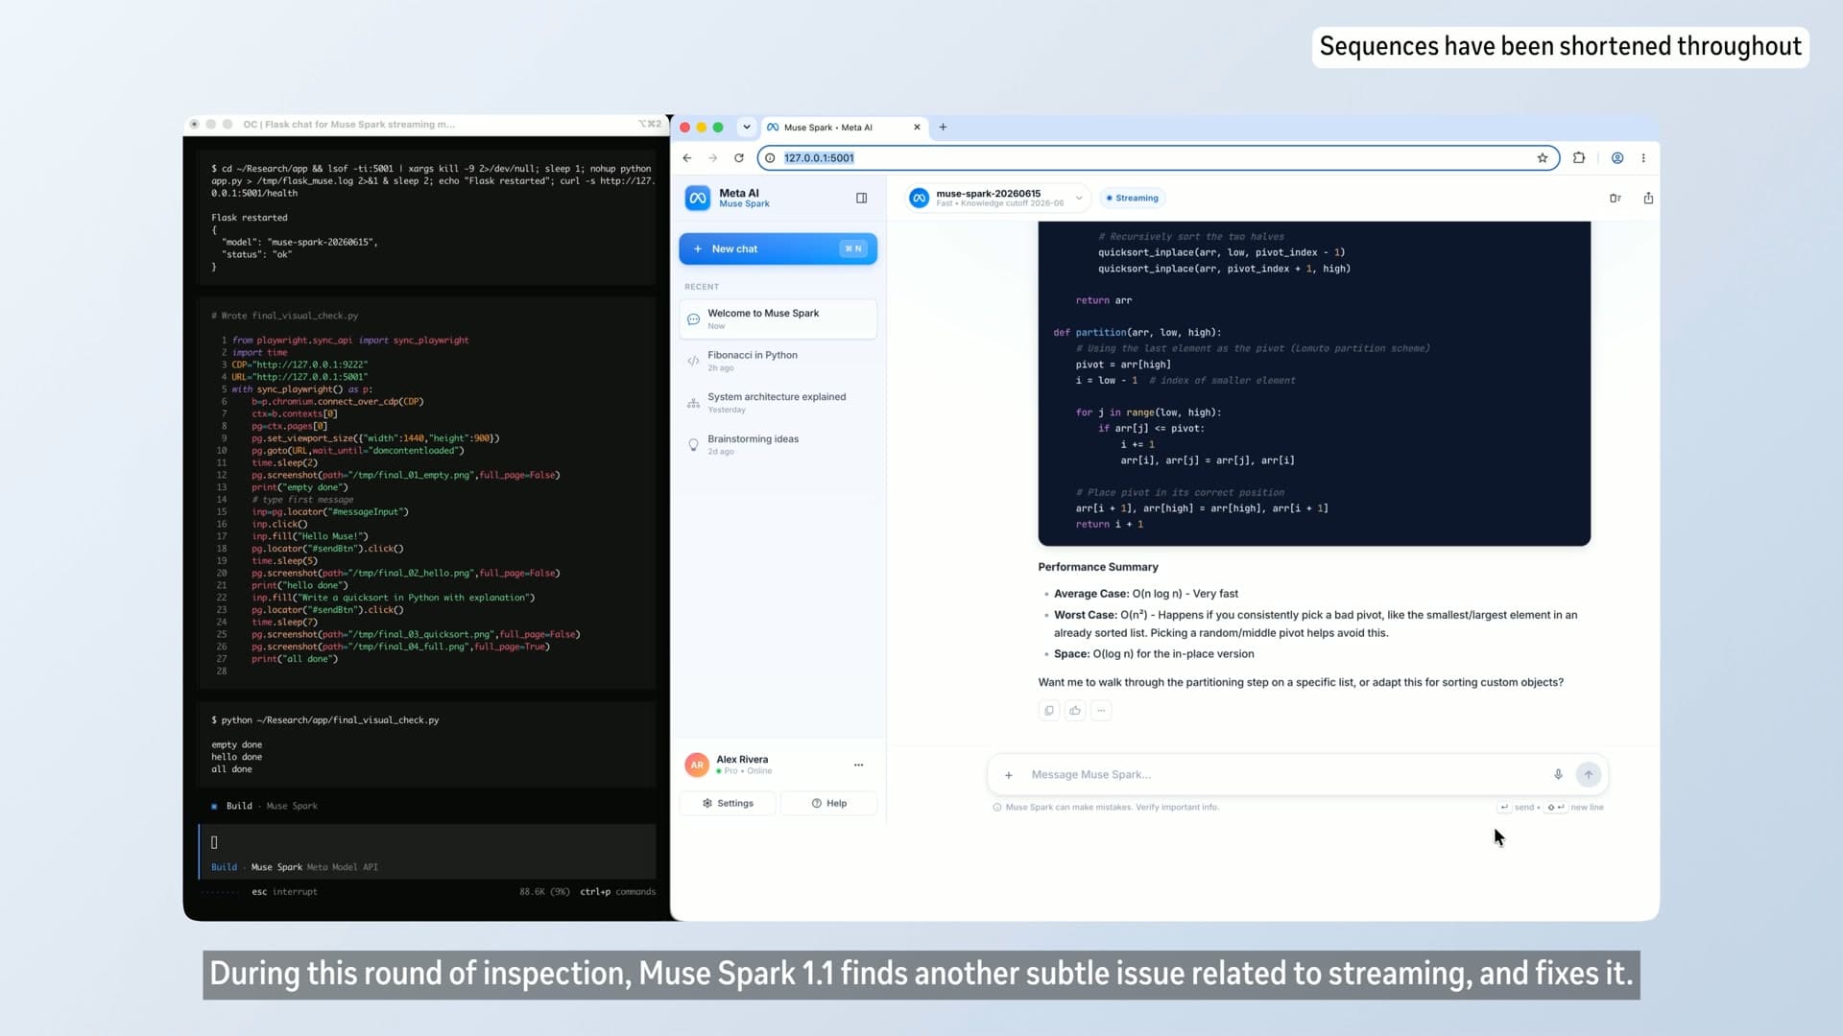Click the terminal window title bar
The image size is (1843, 1036).
(427, 125)
